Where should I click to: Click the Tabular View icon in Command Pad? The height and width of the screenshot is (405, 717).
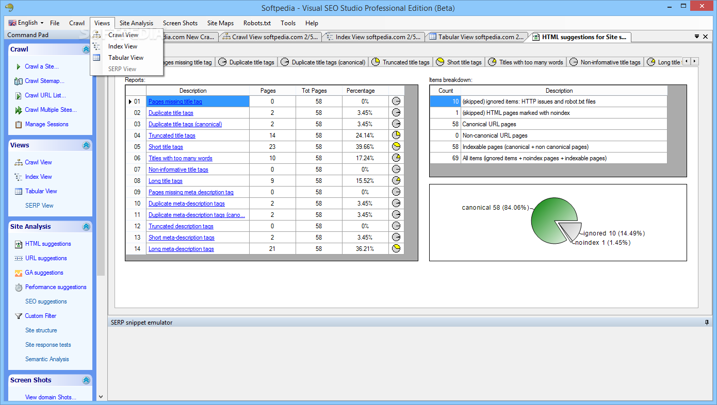click(x=19, y=191)
